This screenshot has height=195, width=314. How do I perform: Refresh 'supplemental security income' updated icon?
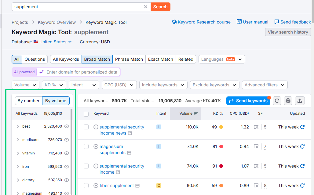pos(302,166)
